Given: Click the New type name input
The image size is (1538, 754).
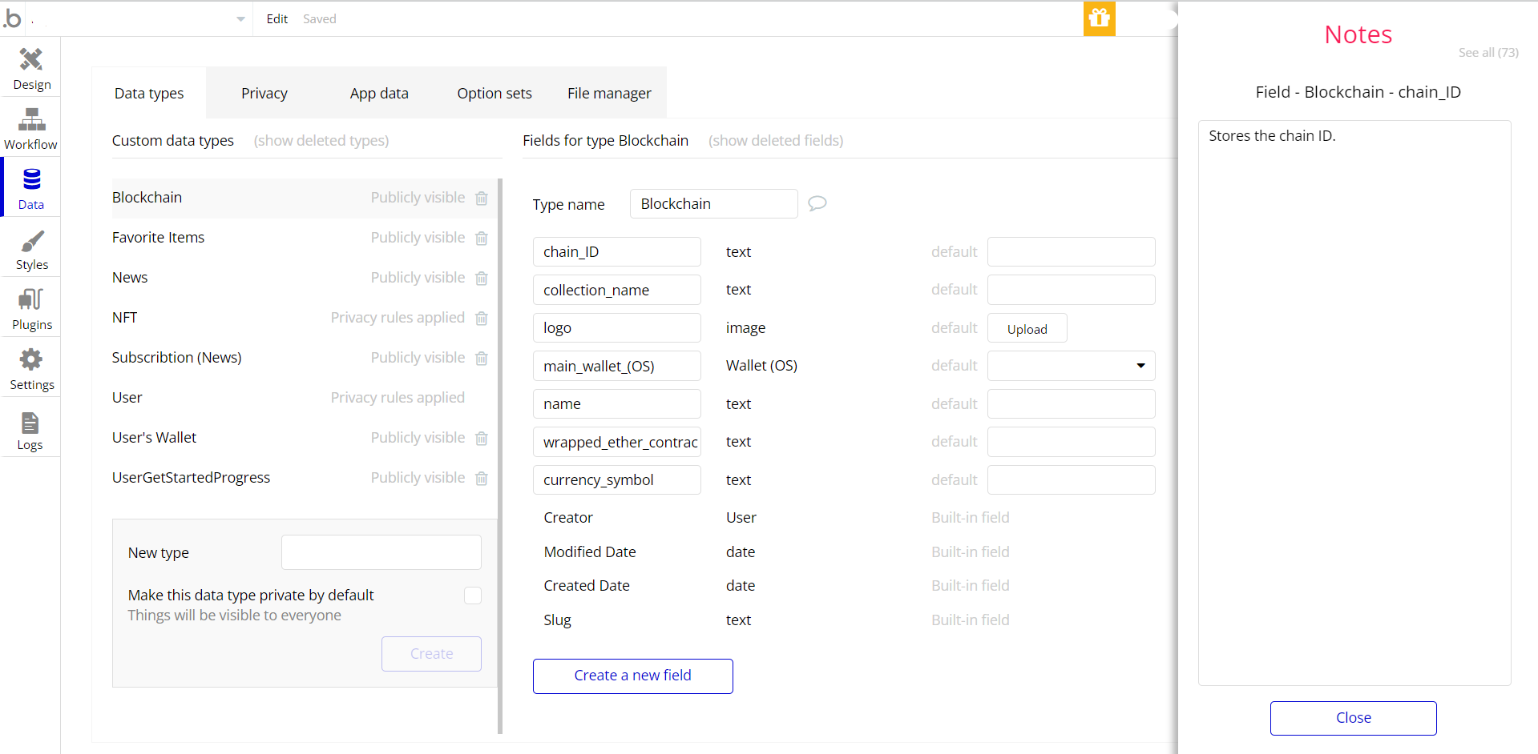Looking at the screenshot, I should click(381, 552).
